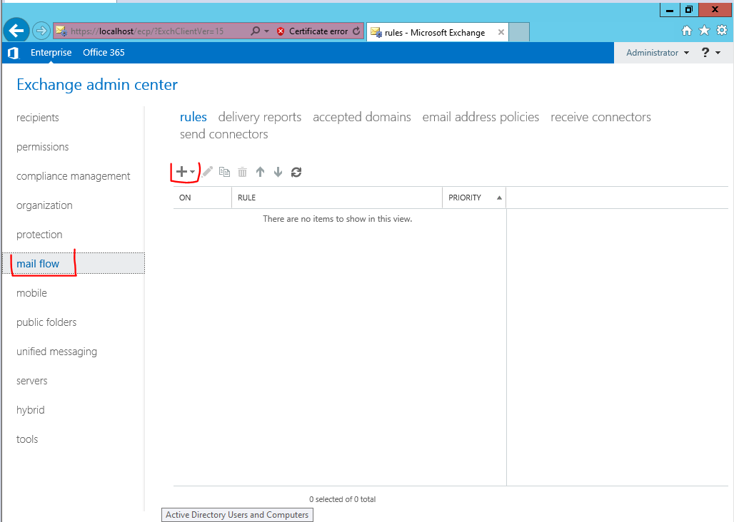Click the edit pencil icon
This screenshot has height=522, width=734.
pyautogui.click(x=207, y=172)
